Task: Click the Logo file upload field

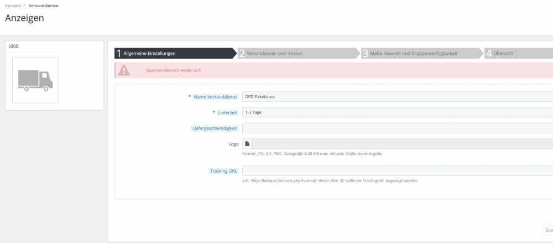Action: 403,144
